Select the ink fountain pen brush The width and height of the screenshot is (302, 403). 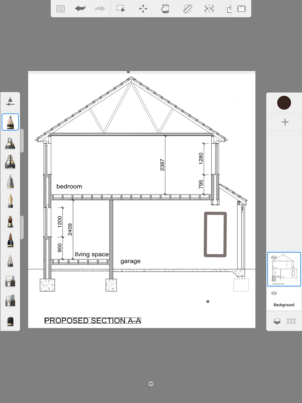click(x=10, y=201)
